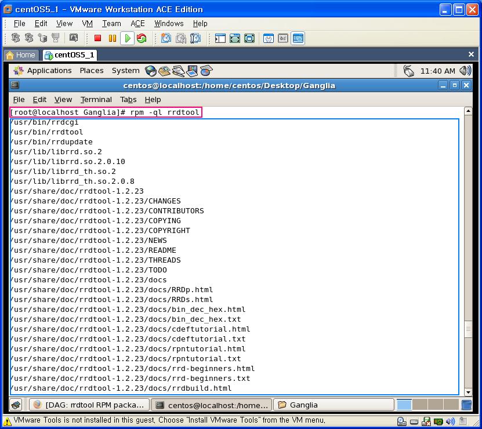Click the Appliance view icon
The height and width of the screenshot is (429, 482).
coord(283,38)
